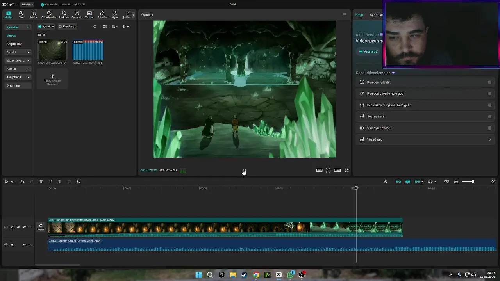This screenshot has height=281, width=500.
Task: Enable Ses düzeyini uyumlu hale getir checkbox
Action: 490,105
